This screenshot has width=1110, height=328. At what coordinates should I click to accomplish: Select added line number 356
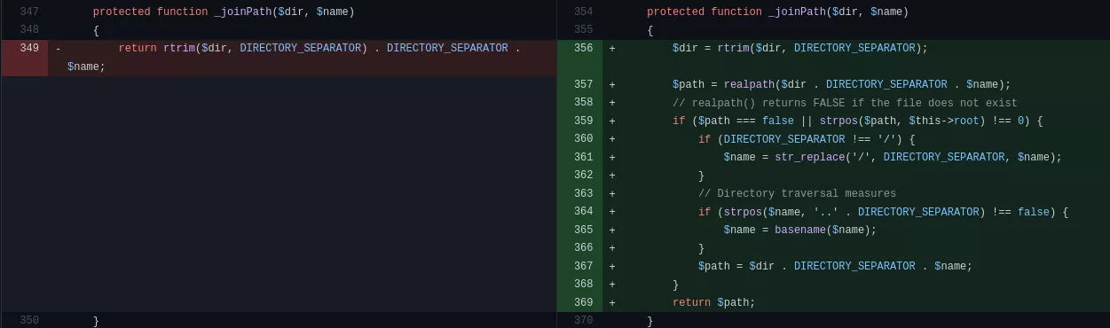pyautogui.click(x=583, y=48)
